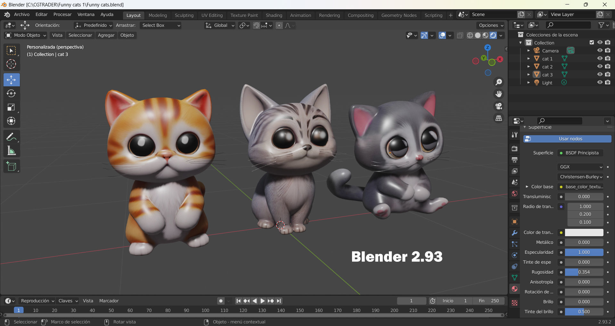Toggle snapping magnet button

click(256, 25)
